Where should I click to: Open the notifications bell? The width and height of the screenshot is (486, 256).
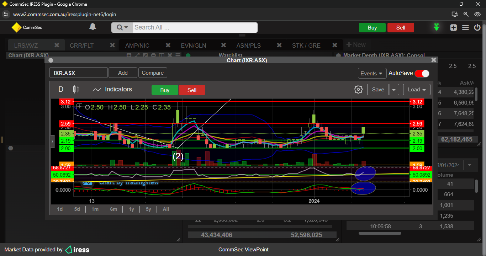coord(93,27)
